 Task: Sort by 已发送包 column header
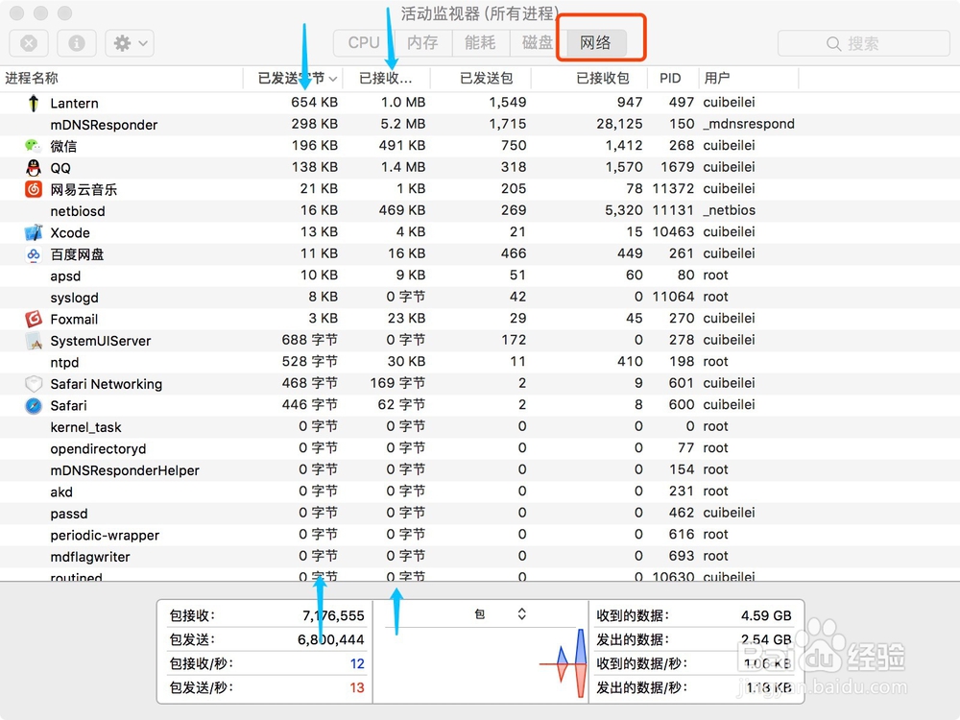click(481, 79)
